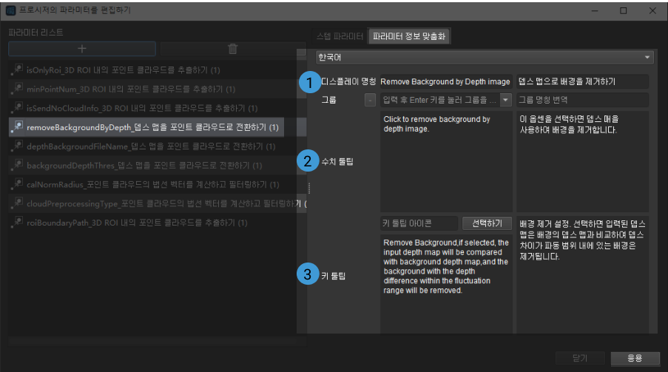Click the 키 툴팁 label
Screen dimensions: 668x372
pyautogui.click(x=333, y=276)
